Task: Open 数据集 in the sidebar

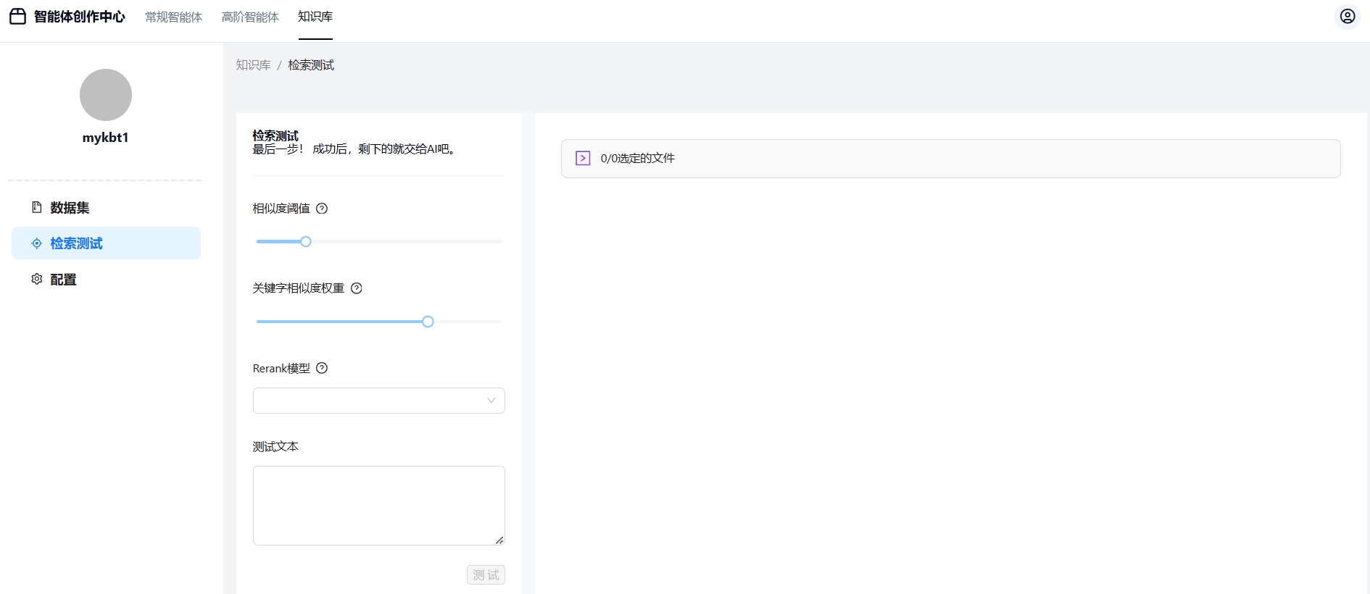Action: (x=70, y=208)
